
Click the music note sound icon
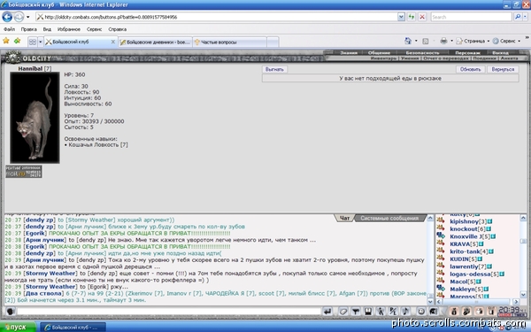pyautogui.click(x=405, y=311)
